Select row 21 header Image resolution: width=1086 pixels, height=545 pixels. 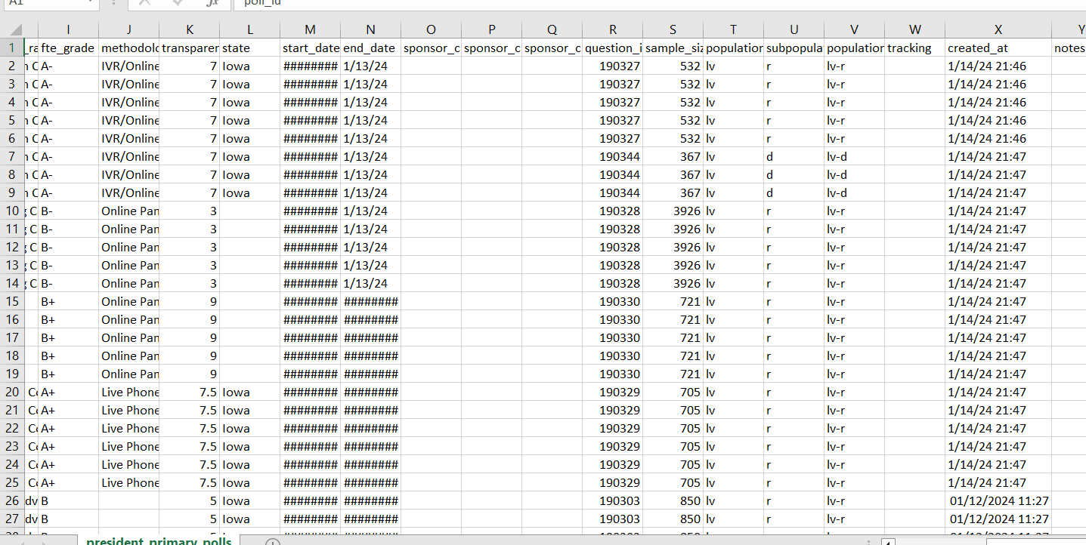11,410
